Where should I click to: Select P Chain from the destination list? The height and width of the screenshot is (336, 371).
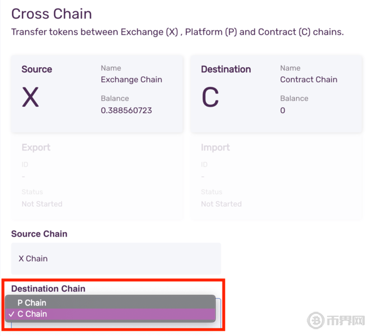[x=32, y=303]
